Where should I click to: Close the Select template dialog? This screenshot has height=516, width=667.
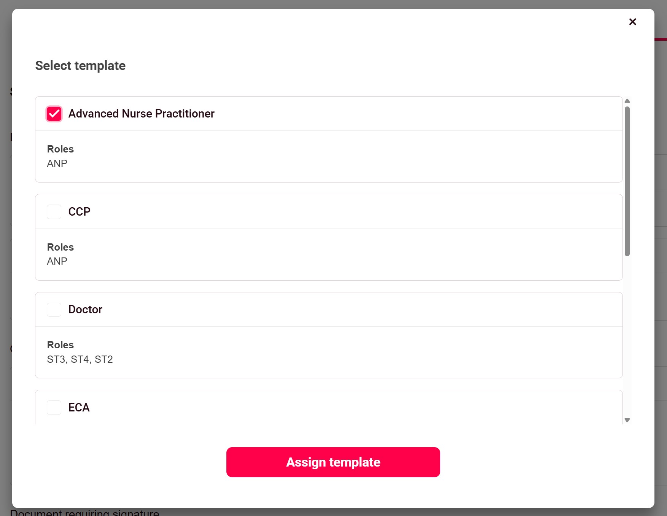[632, 22]
